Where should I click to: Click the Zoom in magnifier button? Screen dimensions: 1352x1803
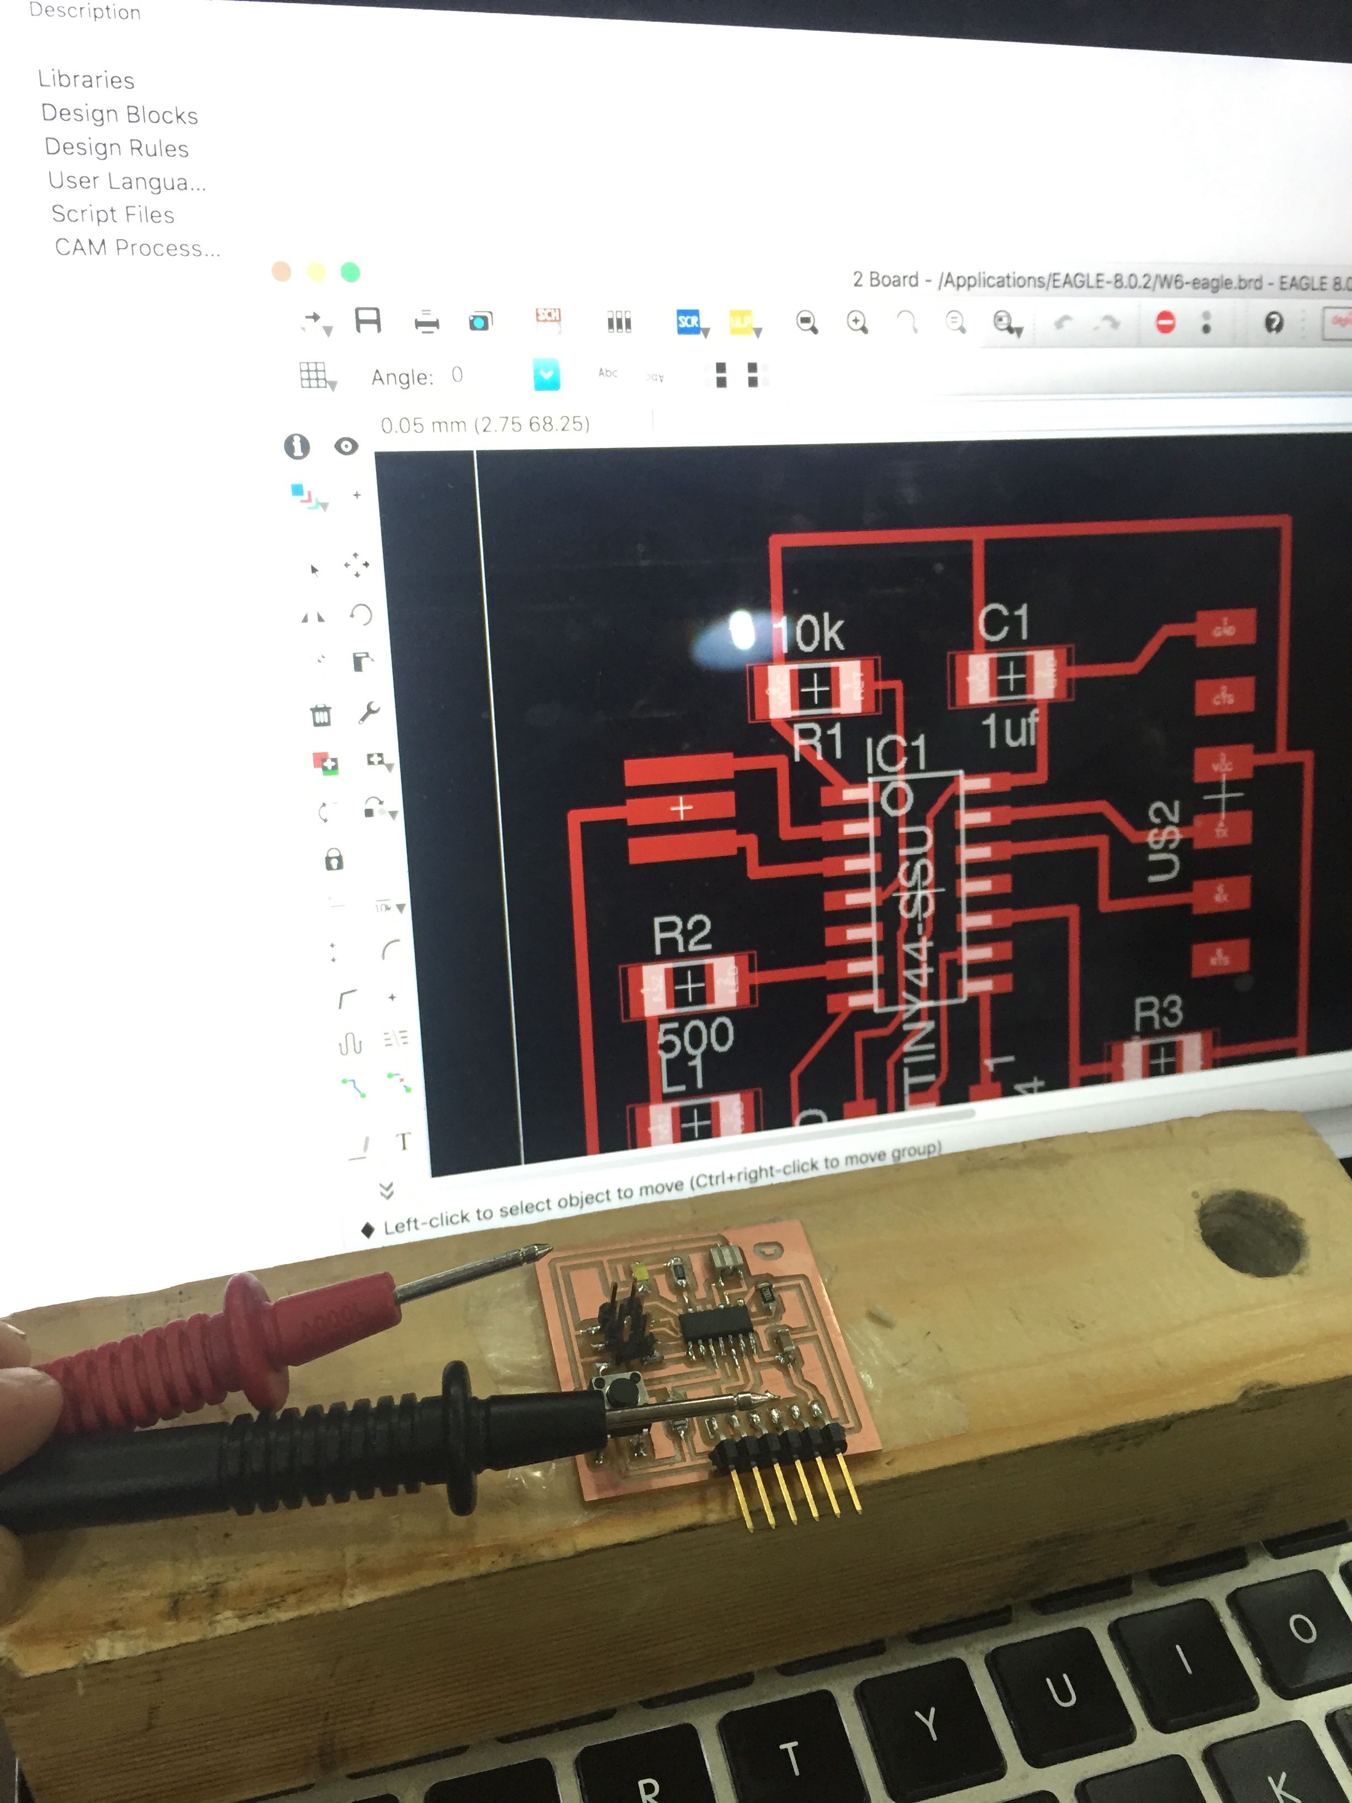(x=857, y=322)
